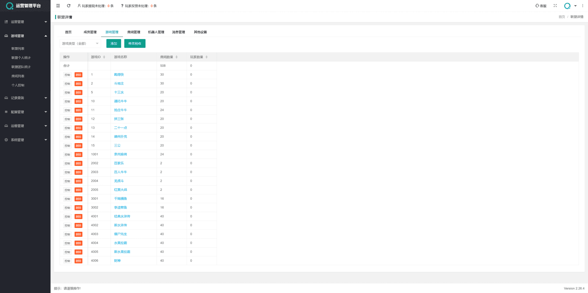
Task: Click the platform logo icon
Action: (x=10, y=6)
